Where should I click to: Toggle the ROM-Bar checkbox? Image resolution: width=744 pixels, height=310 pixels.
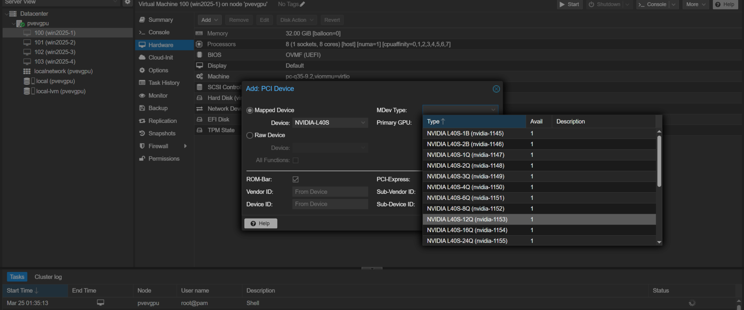(x=296, y=179)
